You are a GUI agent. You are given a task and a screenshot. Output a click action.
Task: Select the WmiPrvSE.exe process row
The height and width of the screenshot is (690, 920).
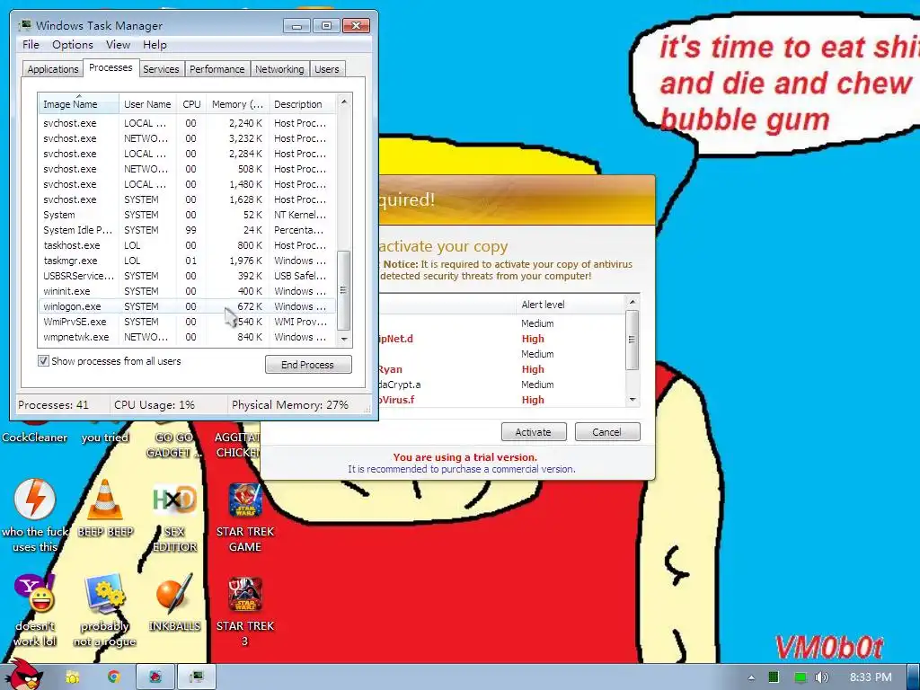click(x=187, y=322)
